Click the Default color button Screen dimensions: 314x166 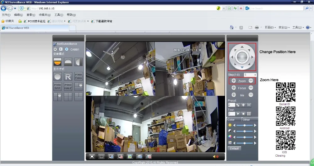tap(234, 148)
